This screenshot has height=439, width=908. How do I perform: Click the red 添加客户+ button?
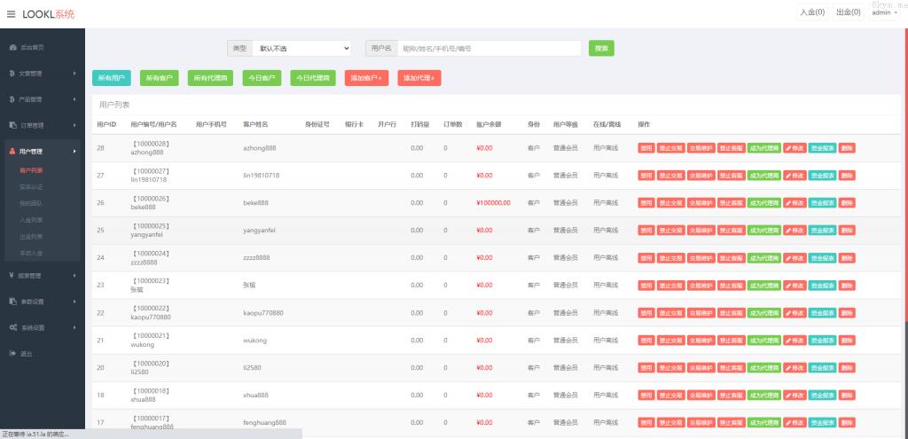pyautogui.click(x=366, y=79)
